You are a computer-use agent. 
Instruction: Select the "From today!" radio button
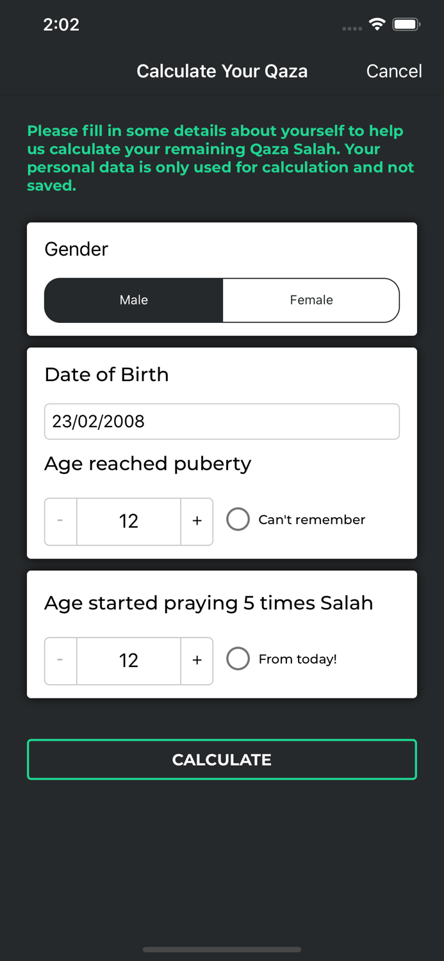coord(238,659)
